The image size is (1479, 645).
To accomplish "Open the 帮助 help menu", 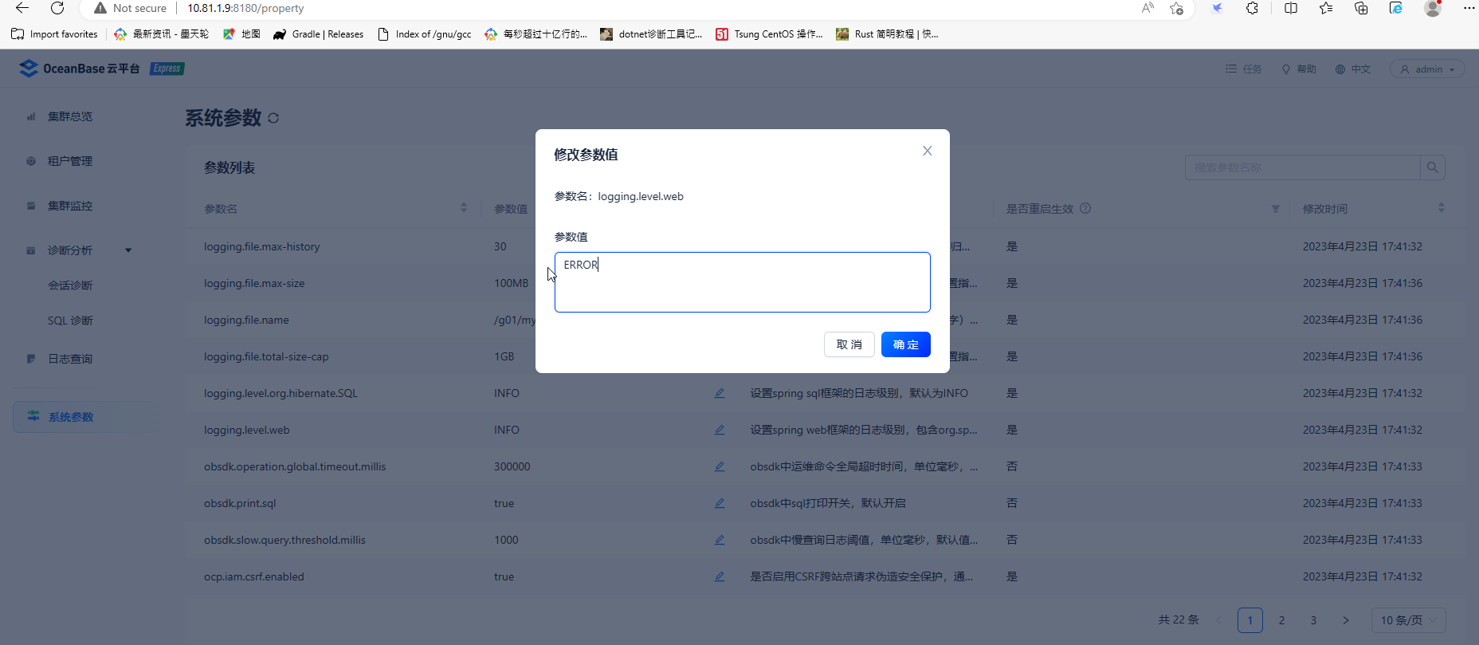I will tap(1298, 69).
